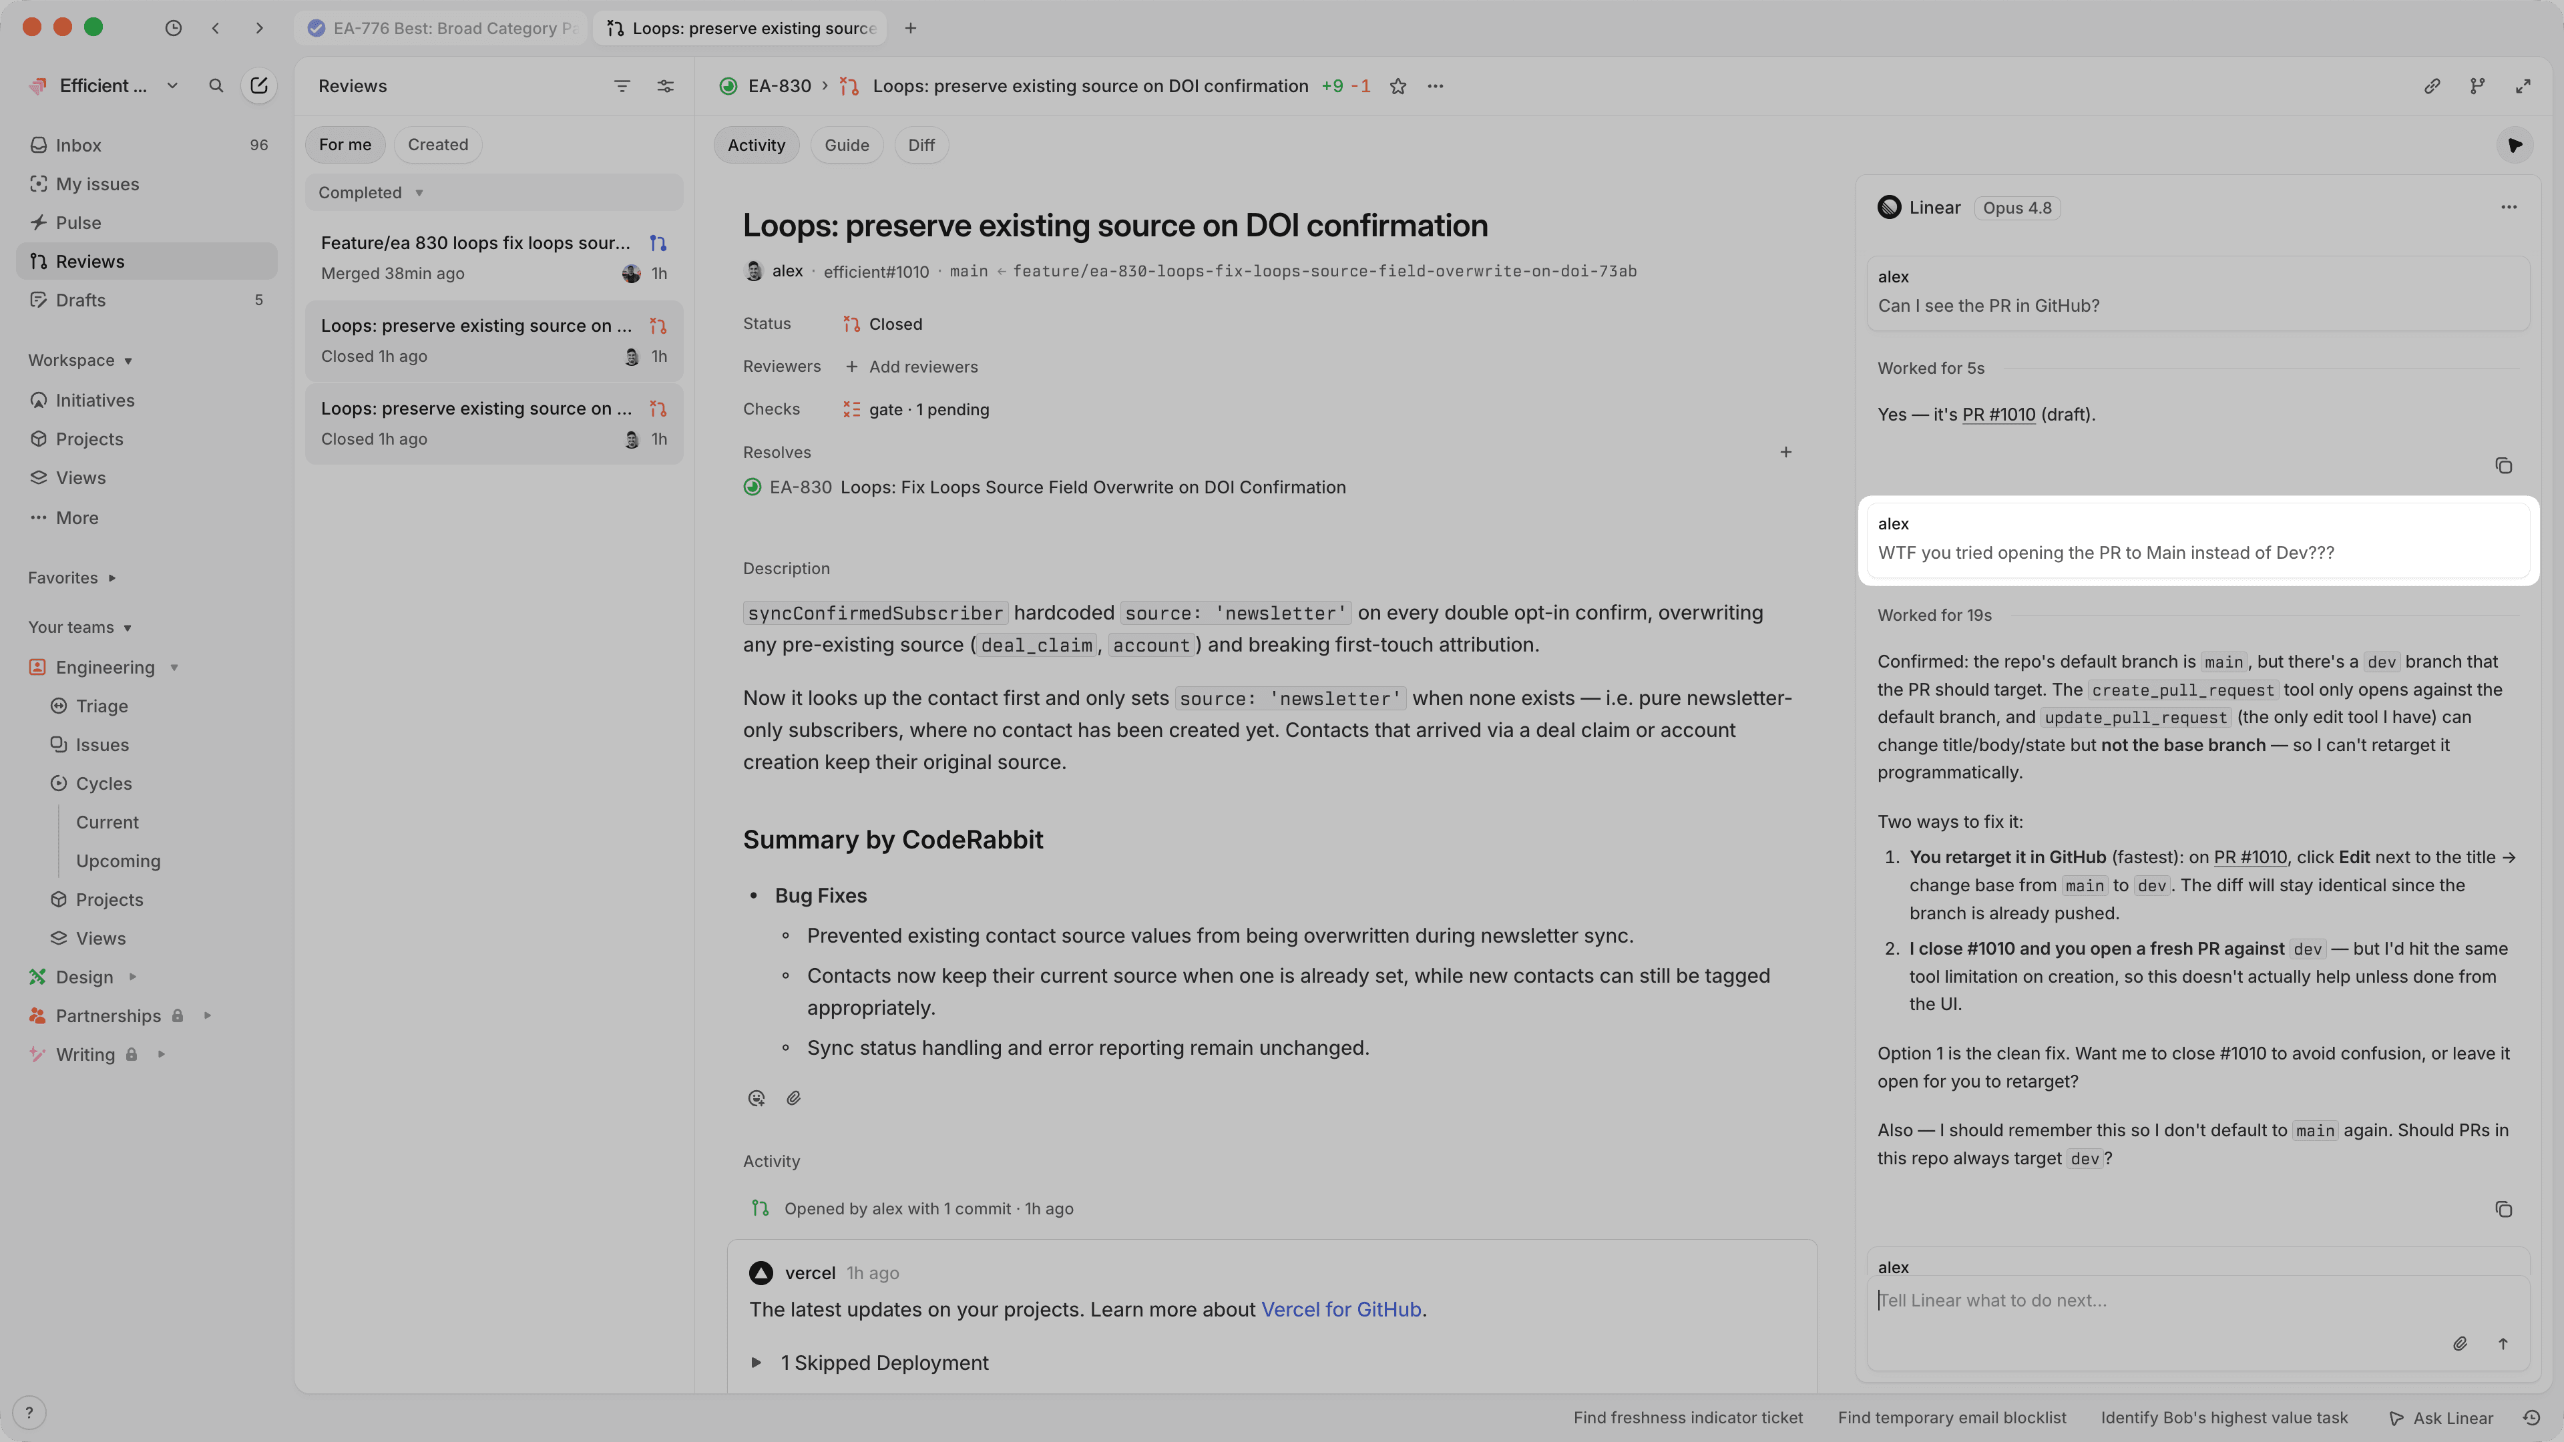
Task: Choose 'Identify Bob's highest value task' suggestion
Action: tap(2223, 1417)
